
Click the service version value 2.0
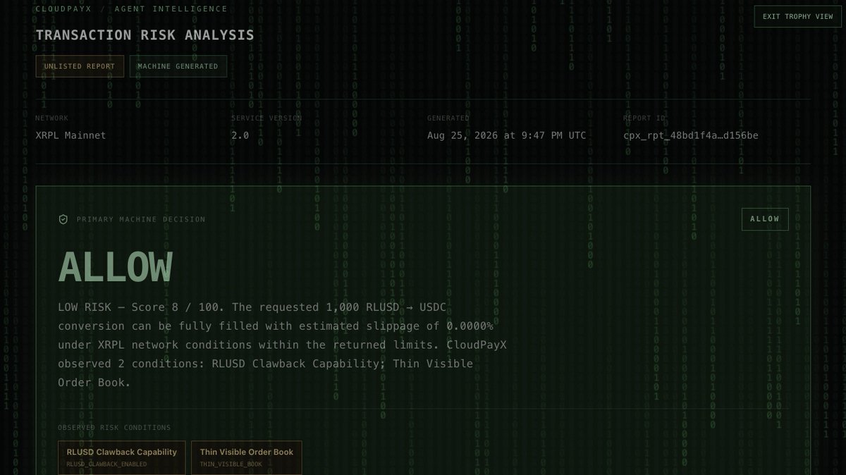[x=240, y=135]
